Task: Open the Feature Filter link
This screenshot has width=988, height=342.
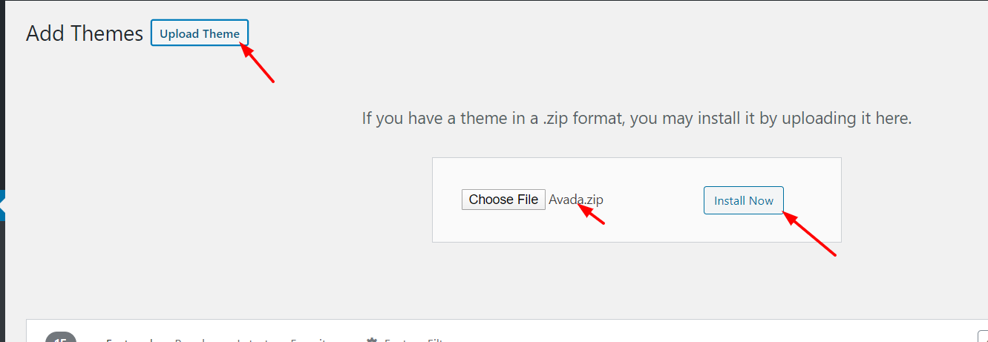Action: pyautogui.click(x=414, y=340)
